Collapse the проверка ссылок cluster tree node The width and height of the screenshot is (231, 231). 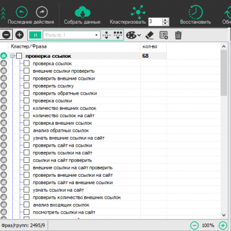click(x=13, y=56)
